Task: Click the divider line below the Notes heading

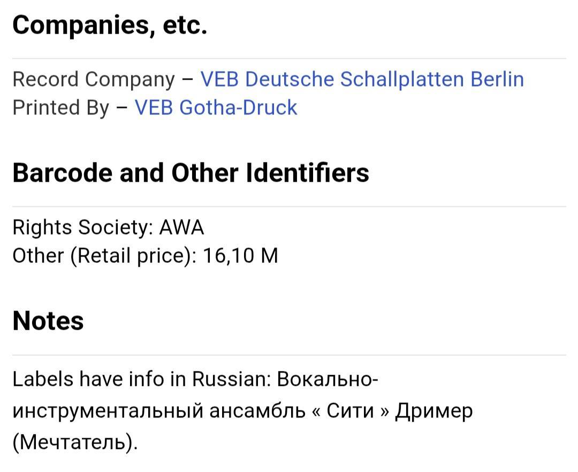Action: 289,355
